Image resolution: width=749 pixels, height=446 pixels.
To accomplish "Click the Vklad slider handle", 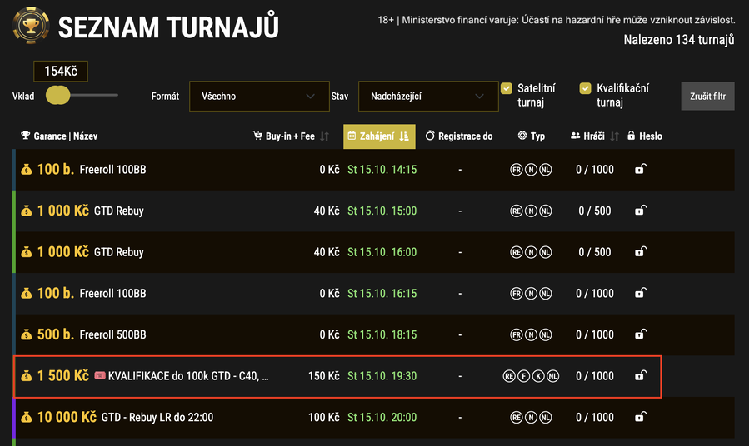I will pos(57,96).
